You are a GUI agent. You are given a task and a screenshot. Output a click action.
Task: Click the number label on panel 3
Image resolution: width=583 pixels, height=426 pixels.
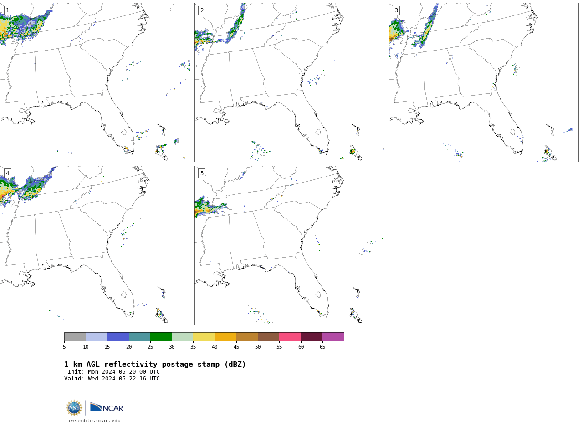coord(396,10)
